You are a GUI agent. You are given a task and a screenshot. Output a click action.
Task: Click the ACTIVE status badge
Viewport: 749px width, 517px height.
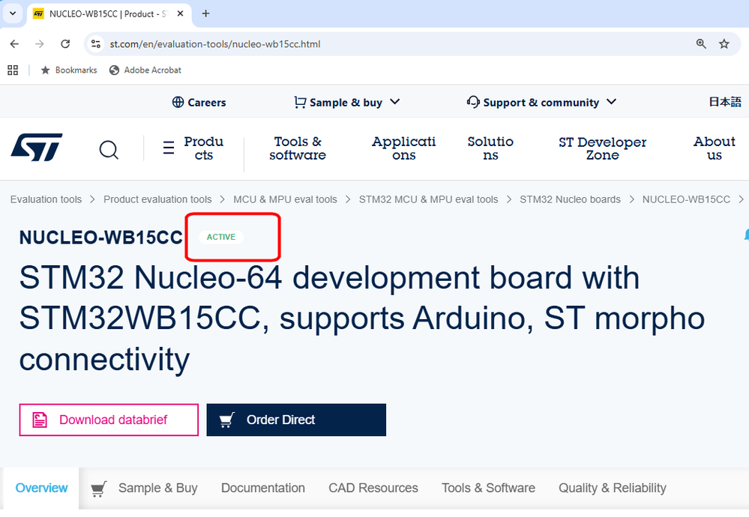(x=221, y=237)
